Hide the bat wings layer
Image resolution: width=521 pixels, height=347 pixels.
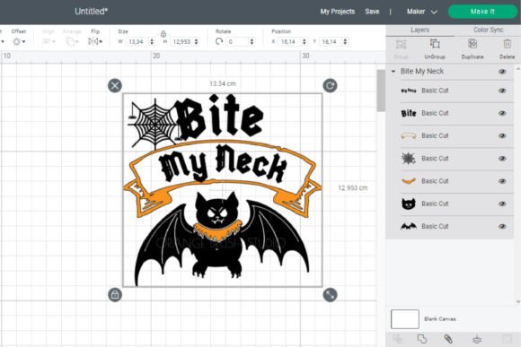click(502, 226)
